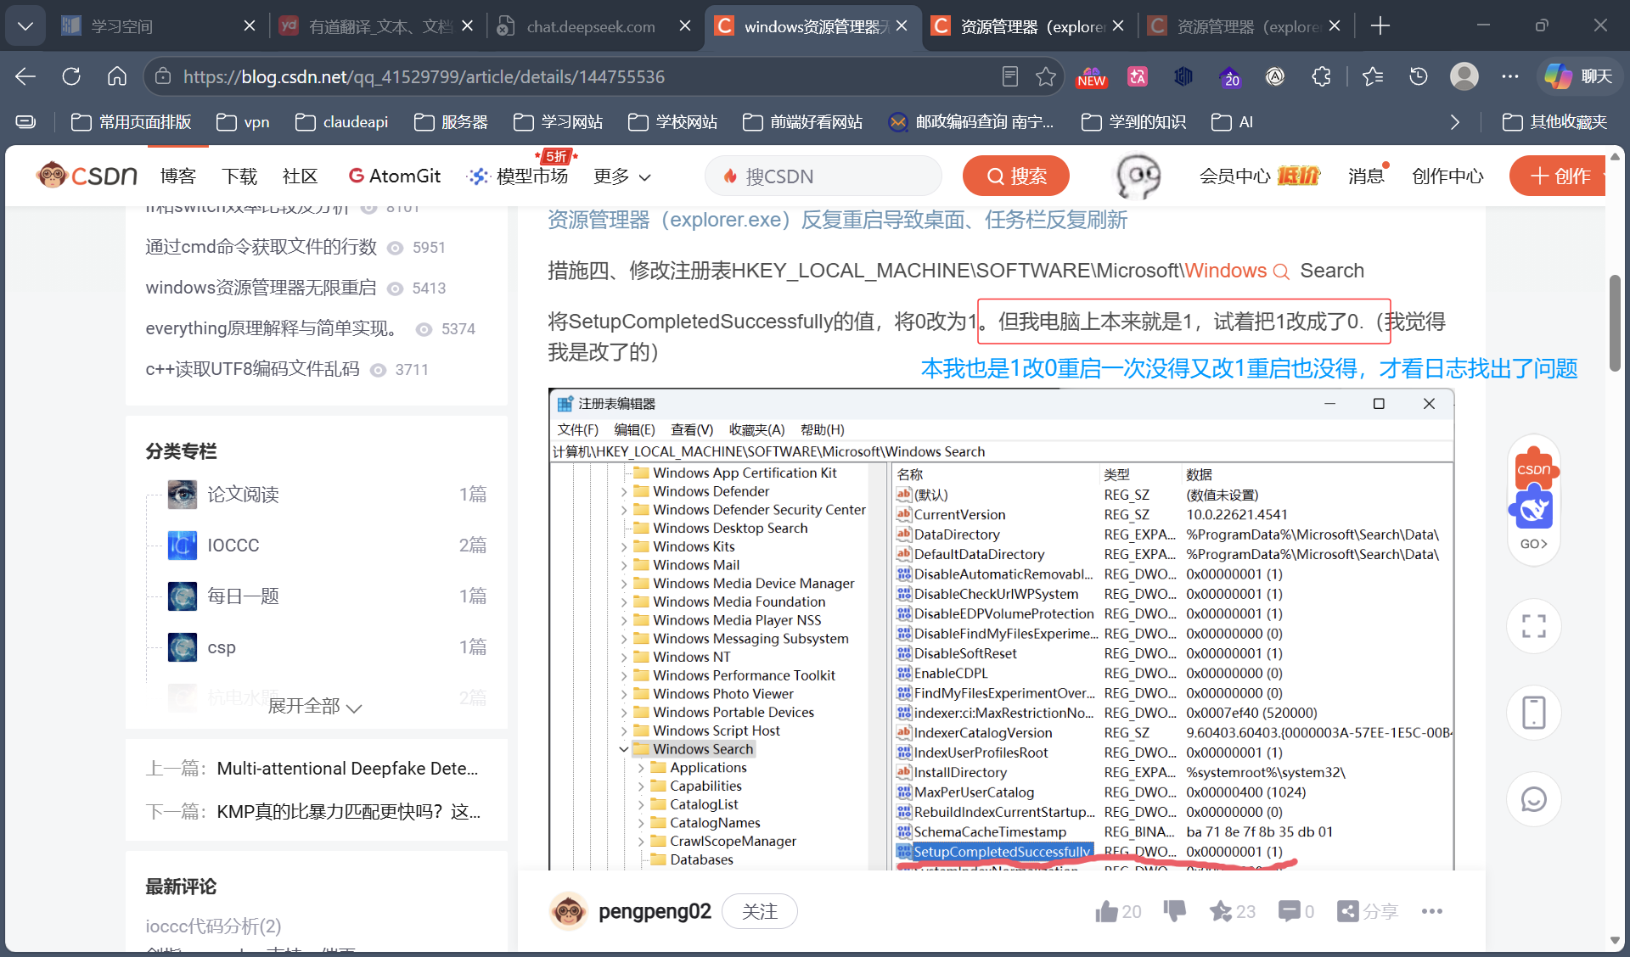This screenshot has width=1630, height=957.
Task: Open mobile view phone icon in sidebar
Action: 1534,713
